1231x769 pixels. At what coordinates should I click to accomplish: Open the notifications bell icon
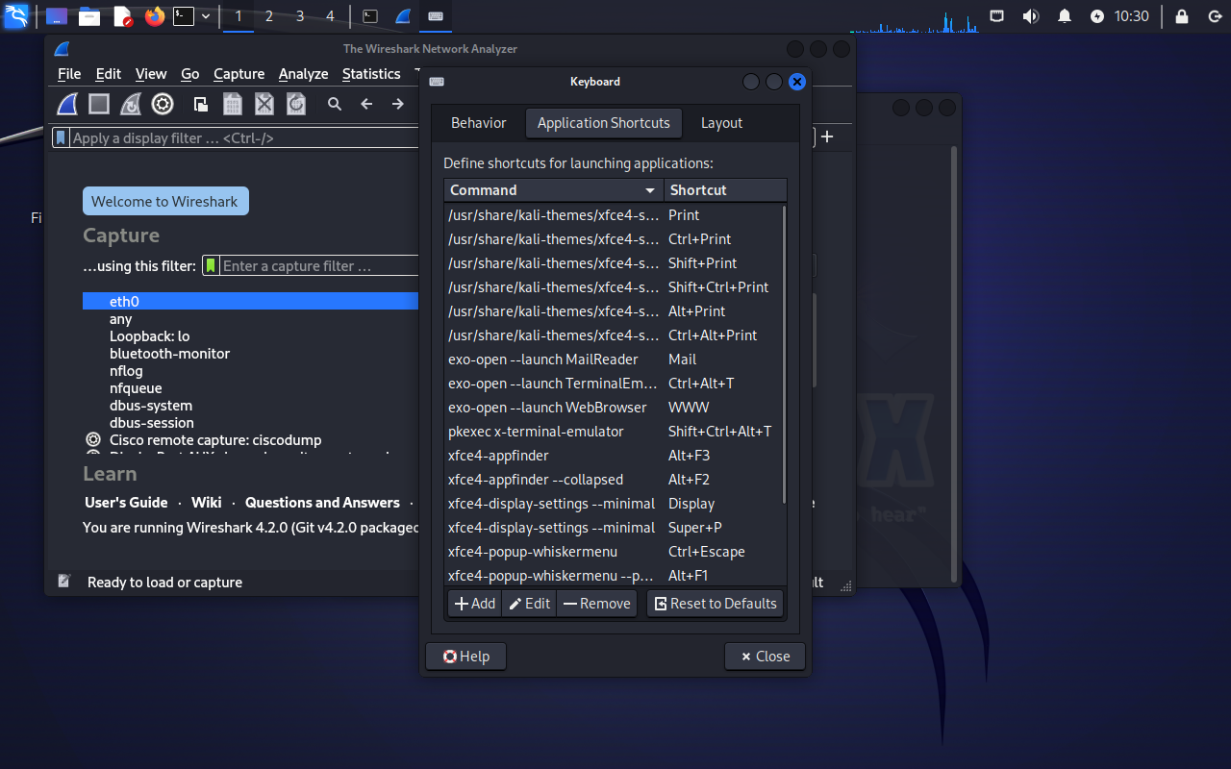coord(1065,16)
